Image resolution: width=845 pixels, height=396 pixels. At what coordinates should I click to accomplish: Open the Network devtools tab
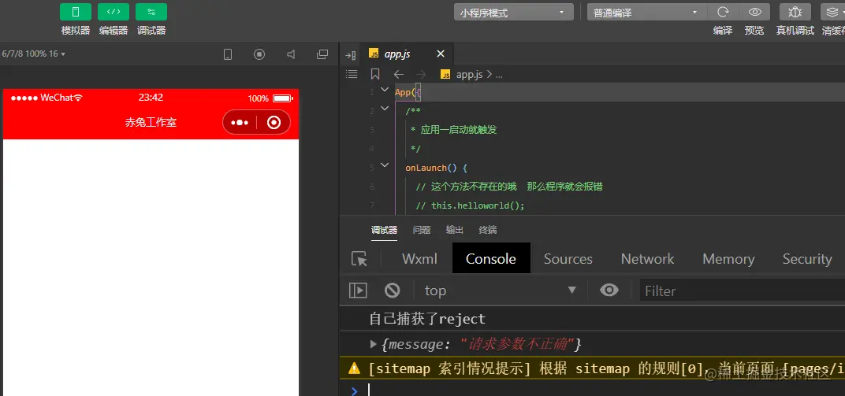pos(647,259)
